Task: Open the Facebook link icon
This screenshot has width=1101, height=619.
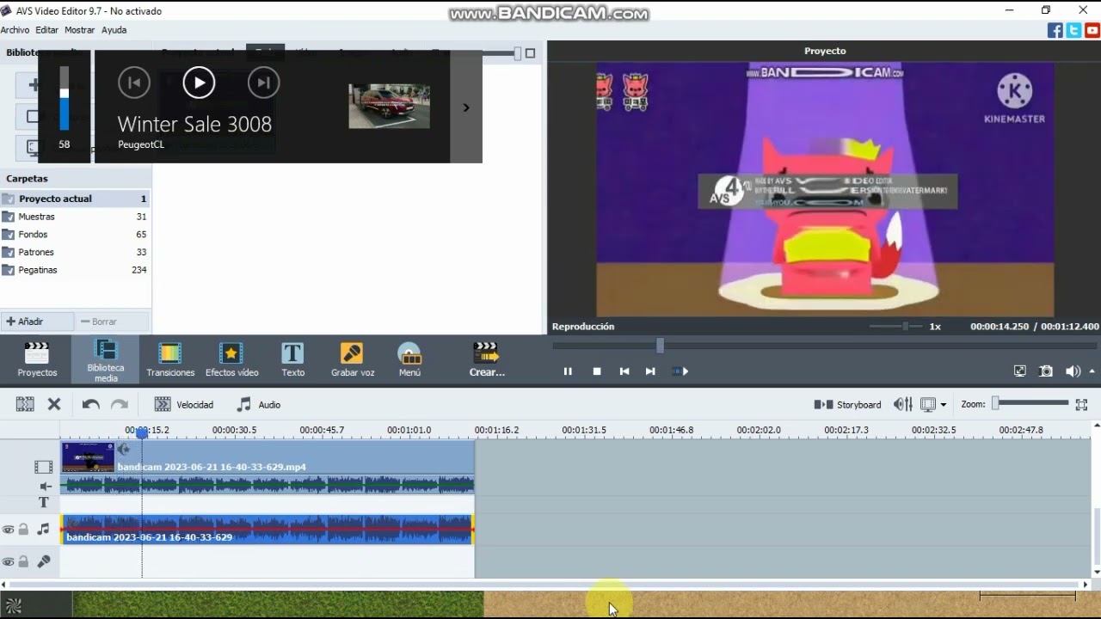Action: pos(1055,30)
